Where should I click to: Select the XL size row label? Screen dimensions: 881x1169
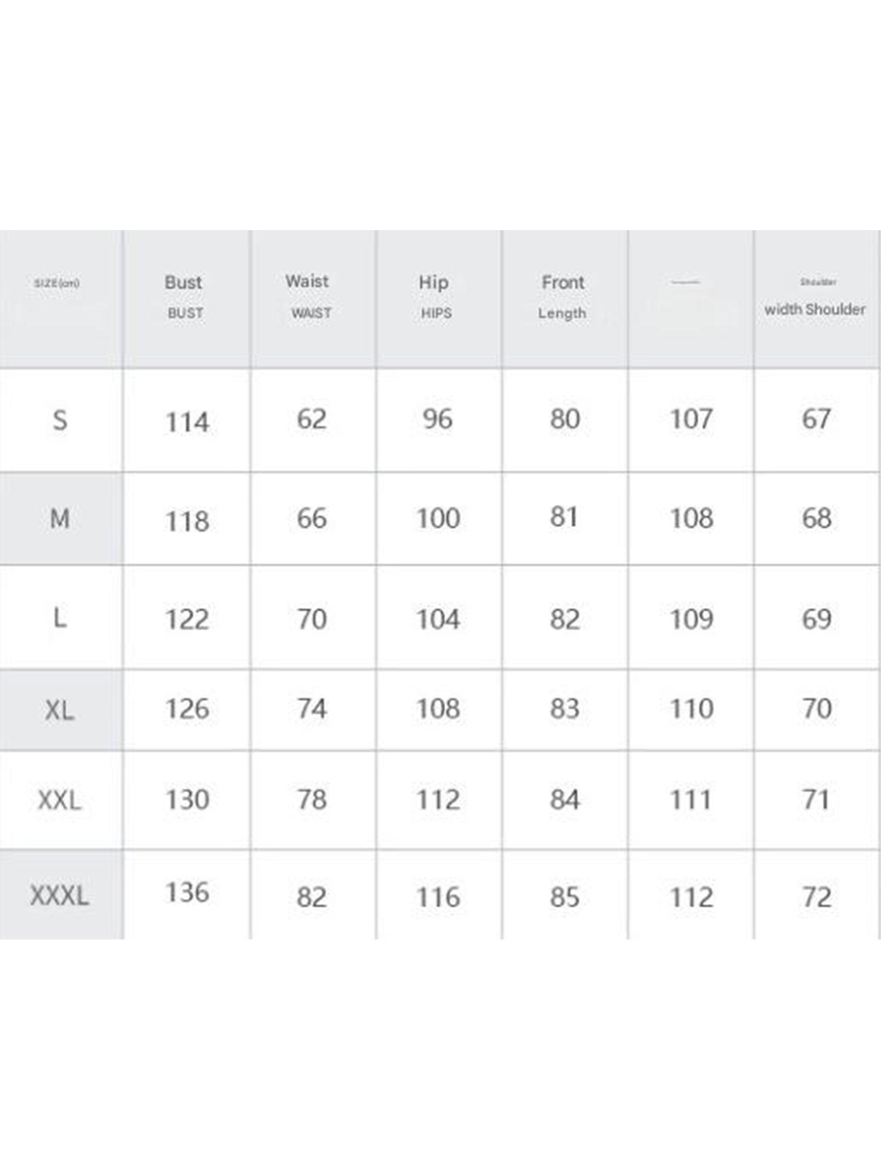(60, 710)
